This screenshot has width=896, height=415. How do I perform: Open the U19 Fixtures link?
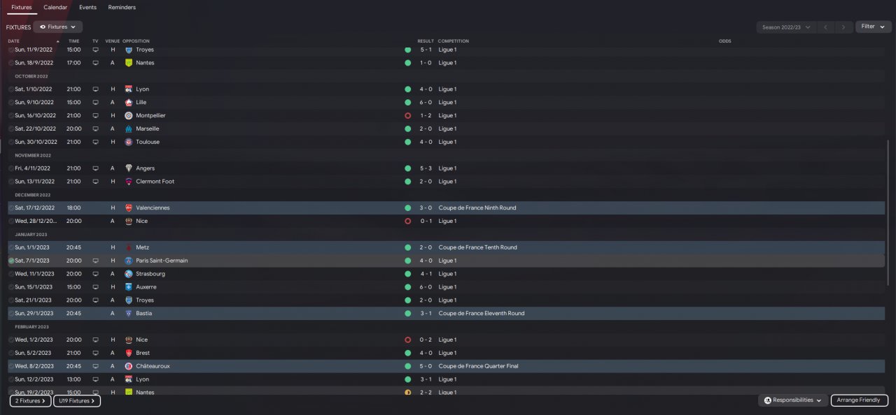tap(76, 401)
